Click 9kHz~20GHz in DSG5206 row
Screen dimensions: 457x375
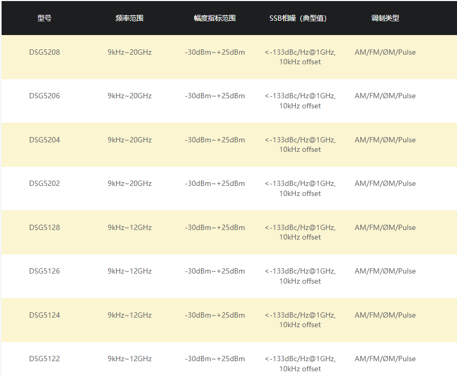tap(129, 96)
